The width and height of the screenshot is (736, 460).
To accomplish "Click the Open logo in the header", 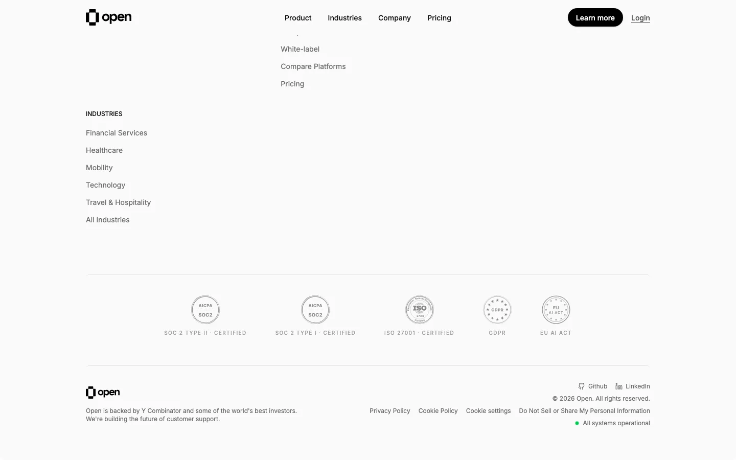I will (x=108, y=17).
